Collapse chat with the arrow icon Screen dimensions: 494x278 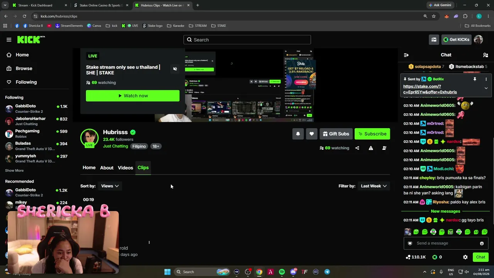[x=406, y=55]
